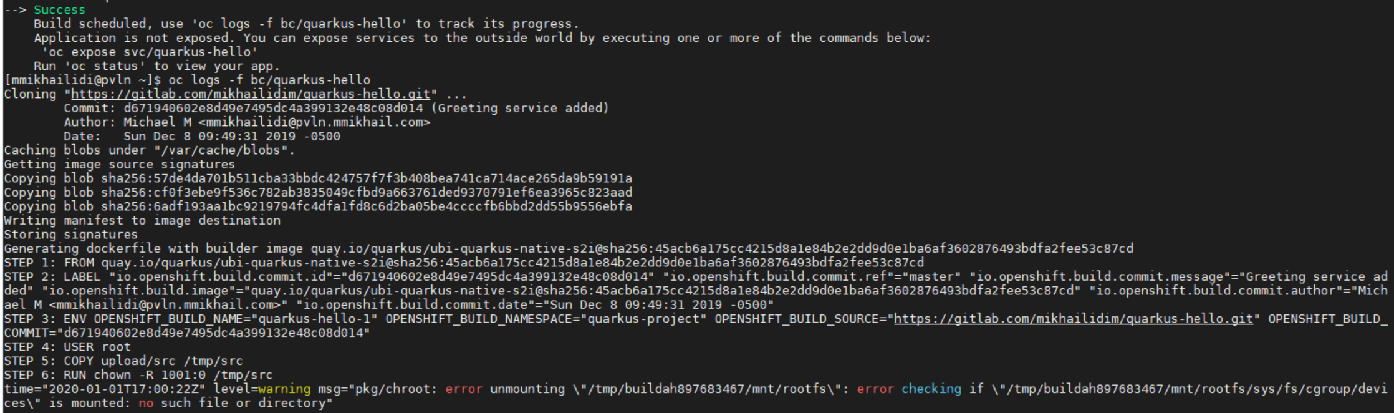Image resolution: width=1394 pixels, height=413 pixels.
Task: Click the Date line timestamp below Author
Action: click(x=232, y=137)
